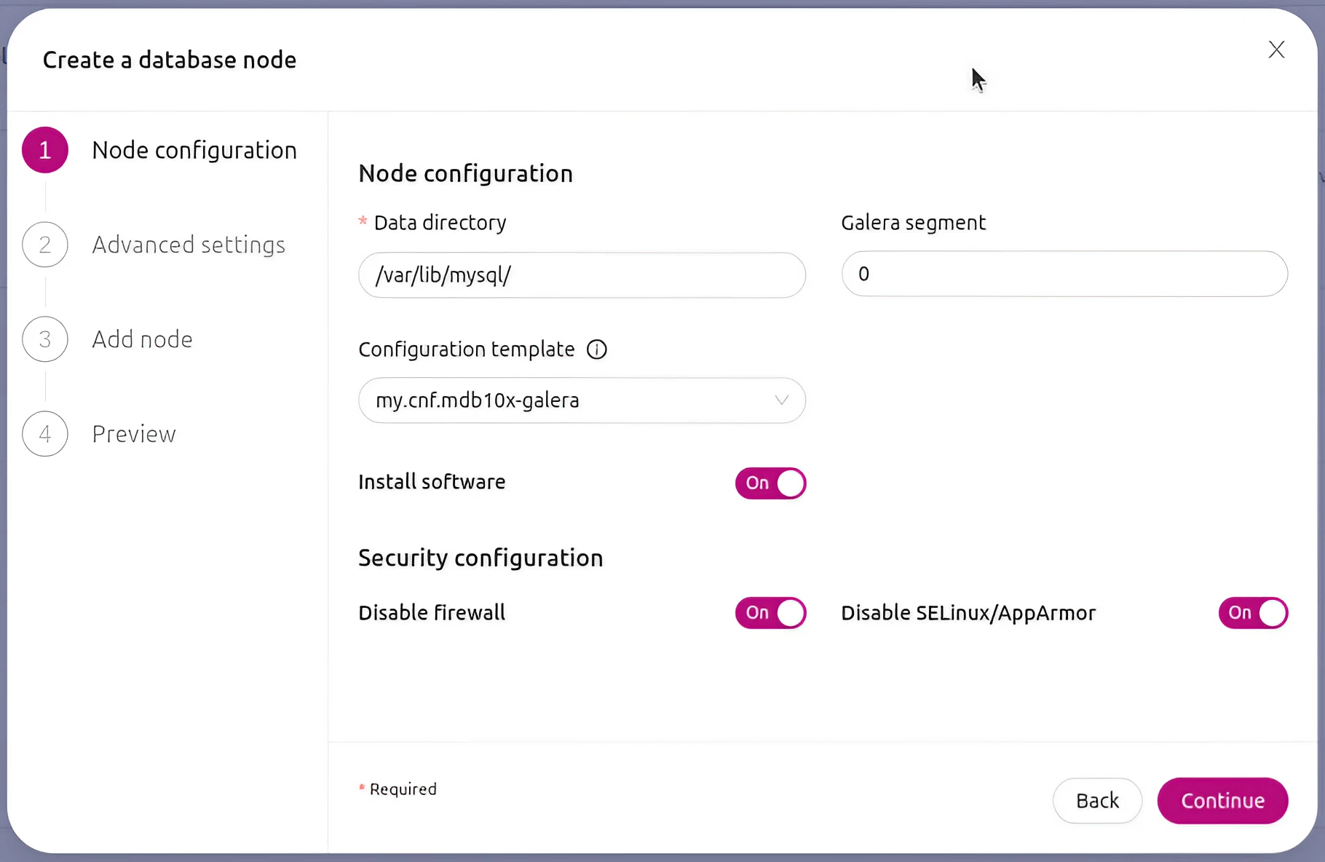Focus the Galera segment input field
Screen dimensions: 1325x862
[x=1064, y=274]
